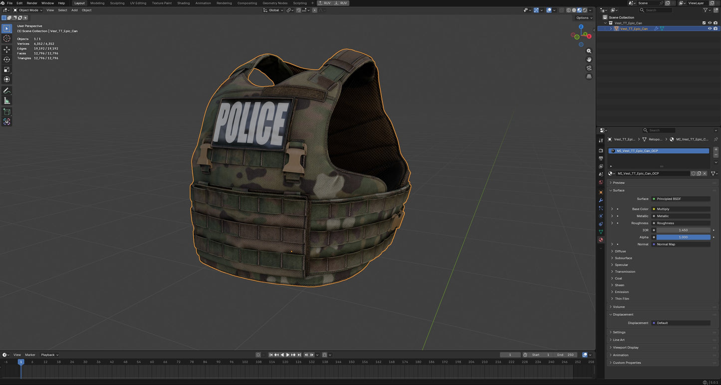Open the World properties tab
This screenshot has height=385, width=721.
coord(601,182)
